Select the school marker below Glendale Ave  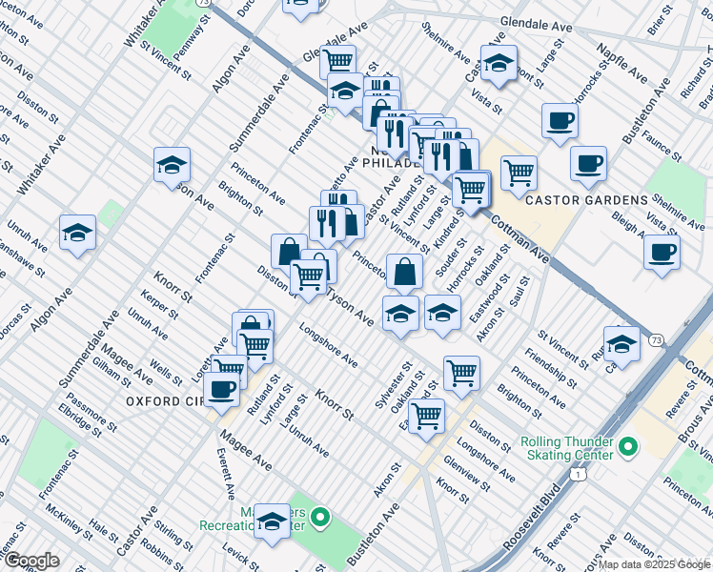(499, 65)
